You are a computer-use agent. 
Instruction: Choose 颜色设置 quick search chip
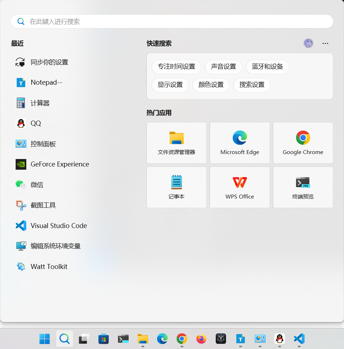[x=211, y=85]
